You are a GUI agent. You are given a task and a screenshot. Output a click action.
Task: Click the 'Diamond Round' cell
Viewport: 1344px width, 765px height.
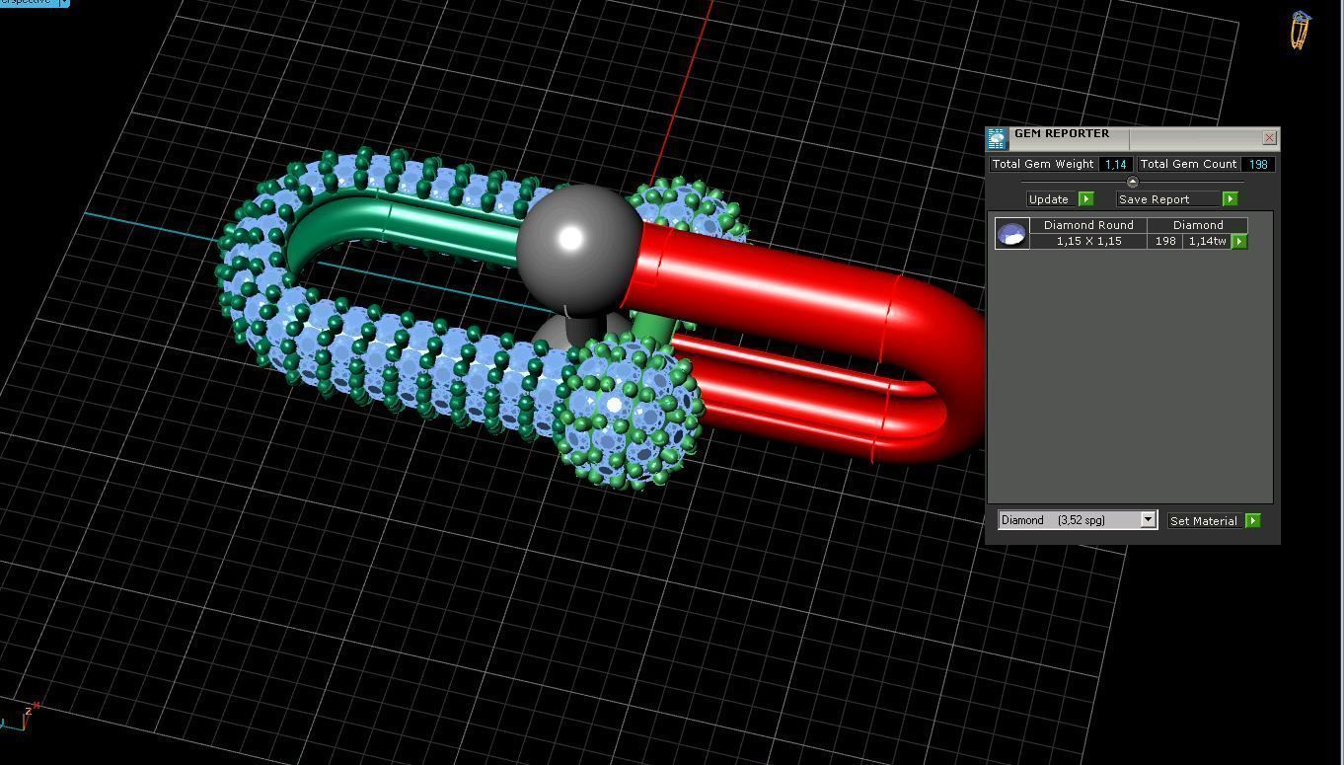point(1088,225)
